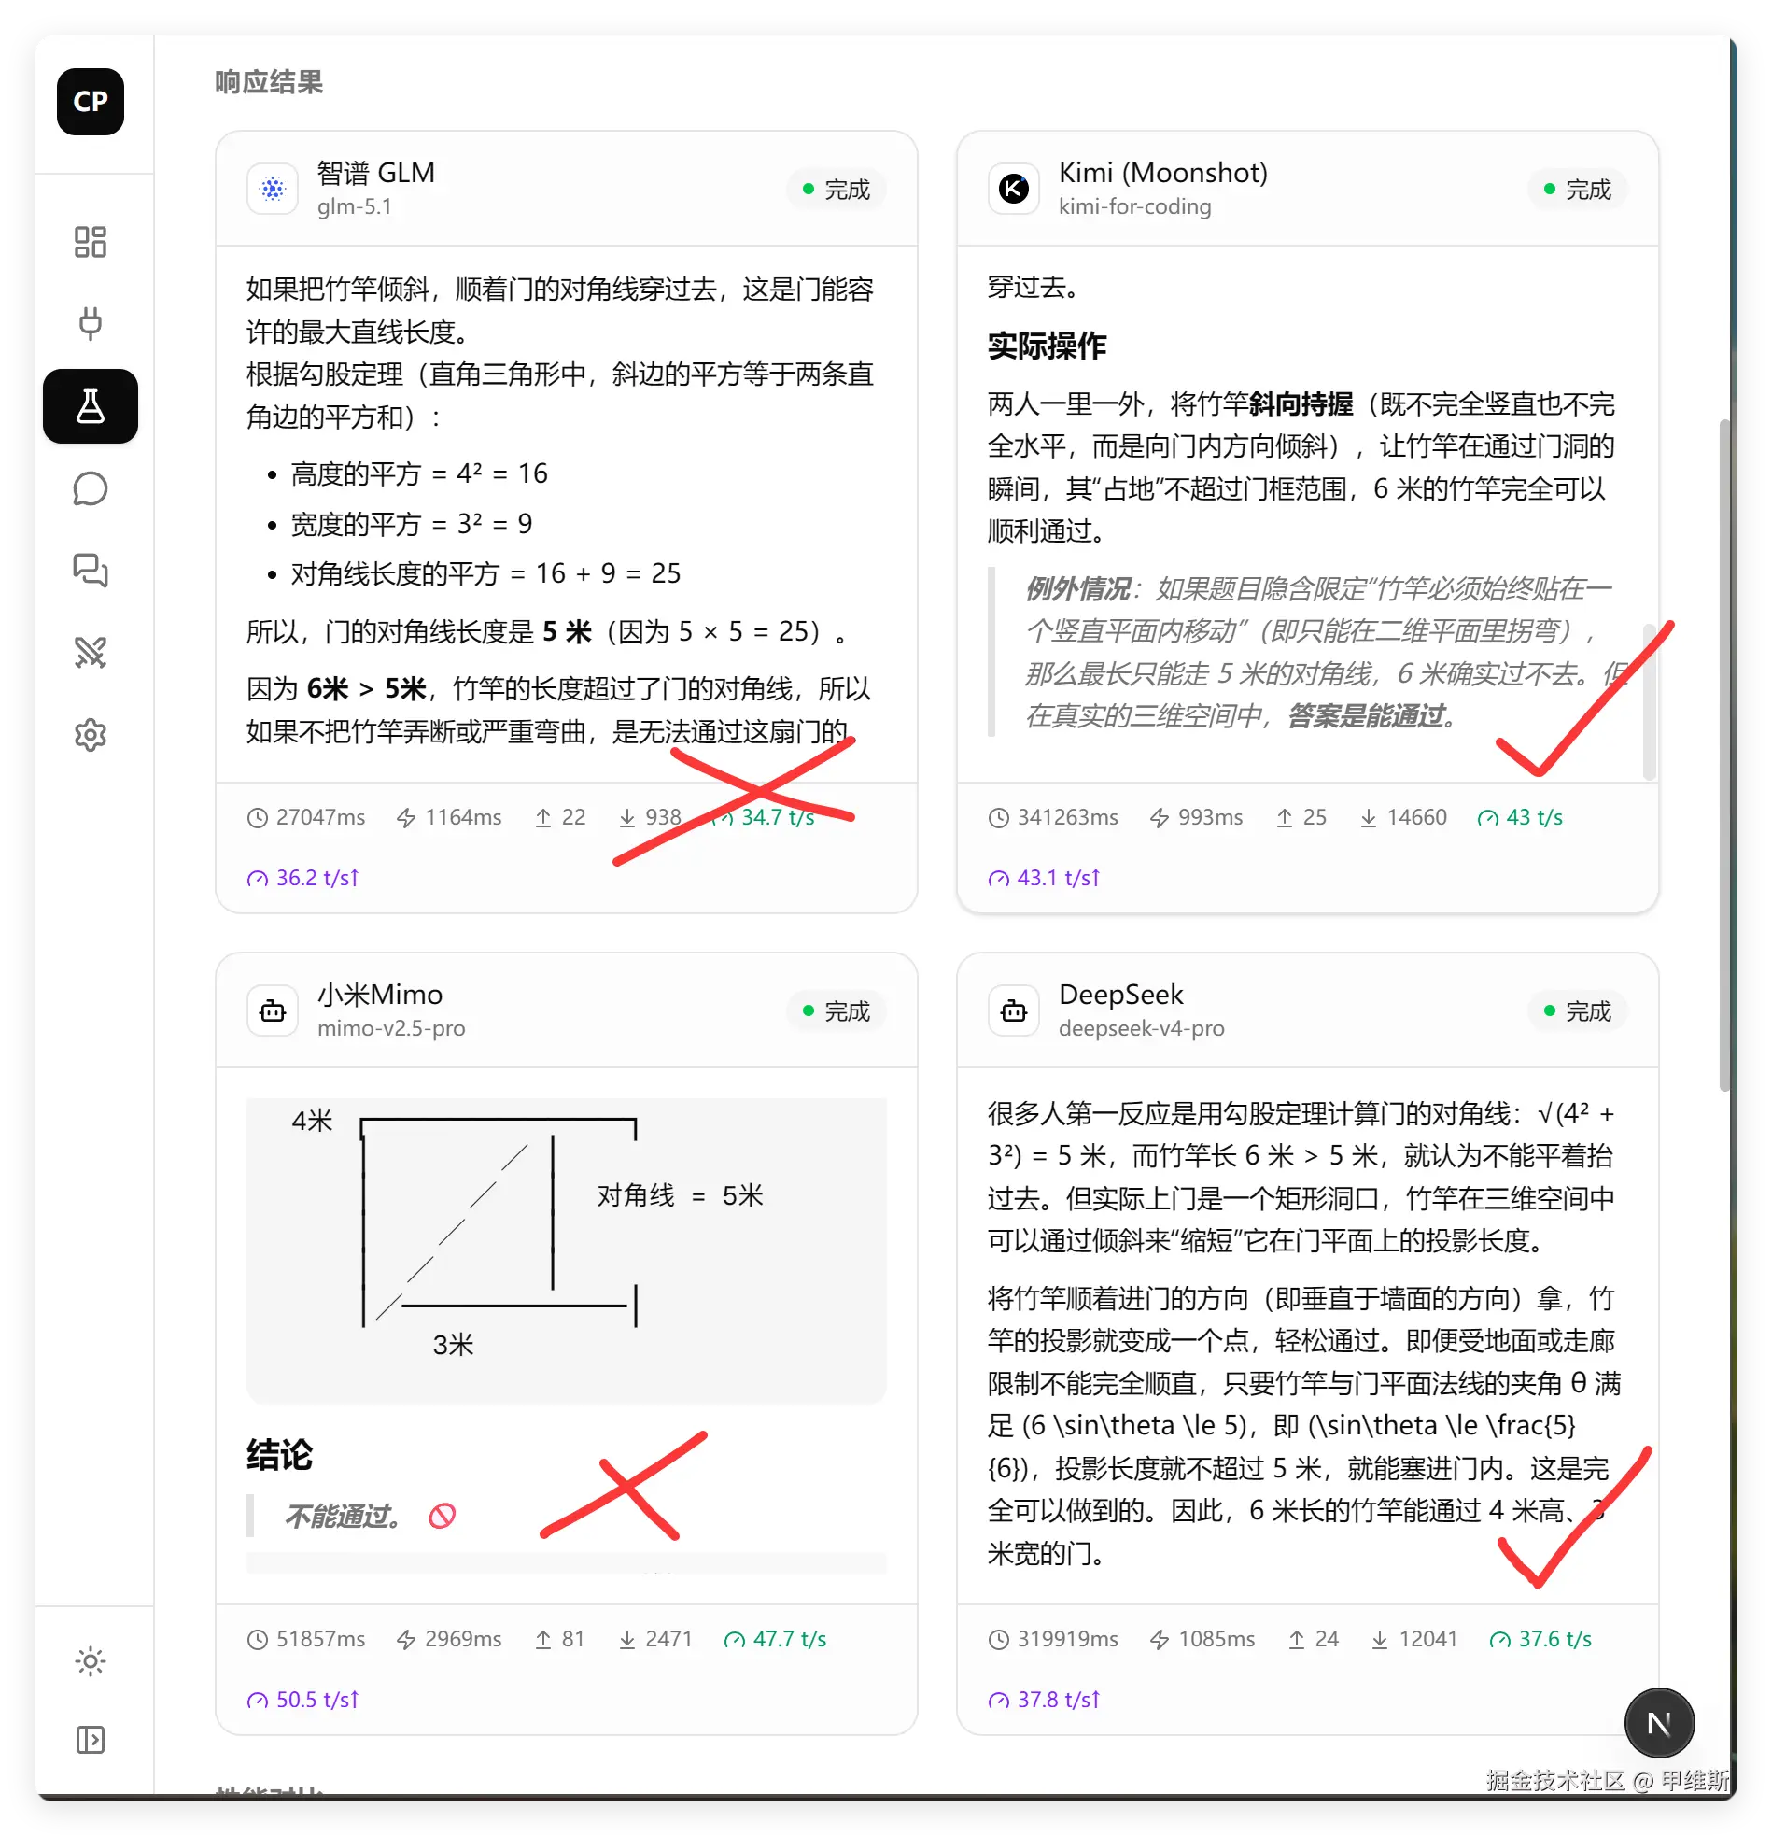Click the 27047ms duration on GLM card
Screen dimensions: 1772x1836
coord(320,818)
